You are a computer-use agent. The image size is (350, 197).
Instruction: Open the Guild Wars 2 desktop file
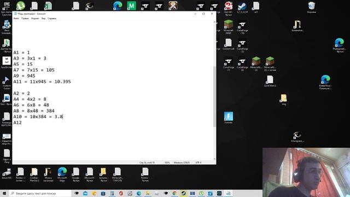pyautogui.click(x=270, y=81)
